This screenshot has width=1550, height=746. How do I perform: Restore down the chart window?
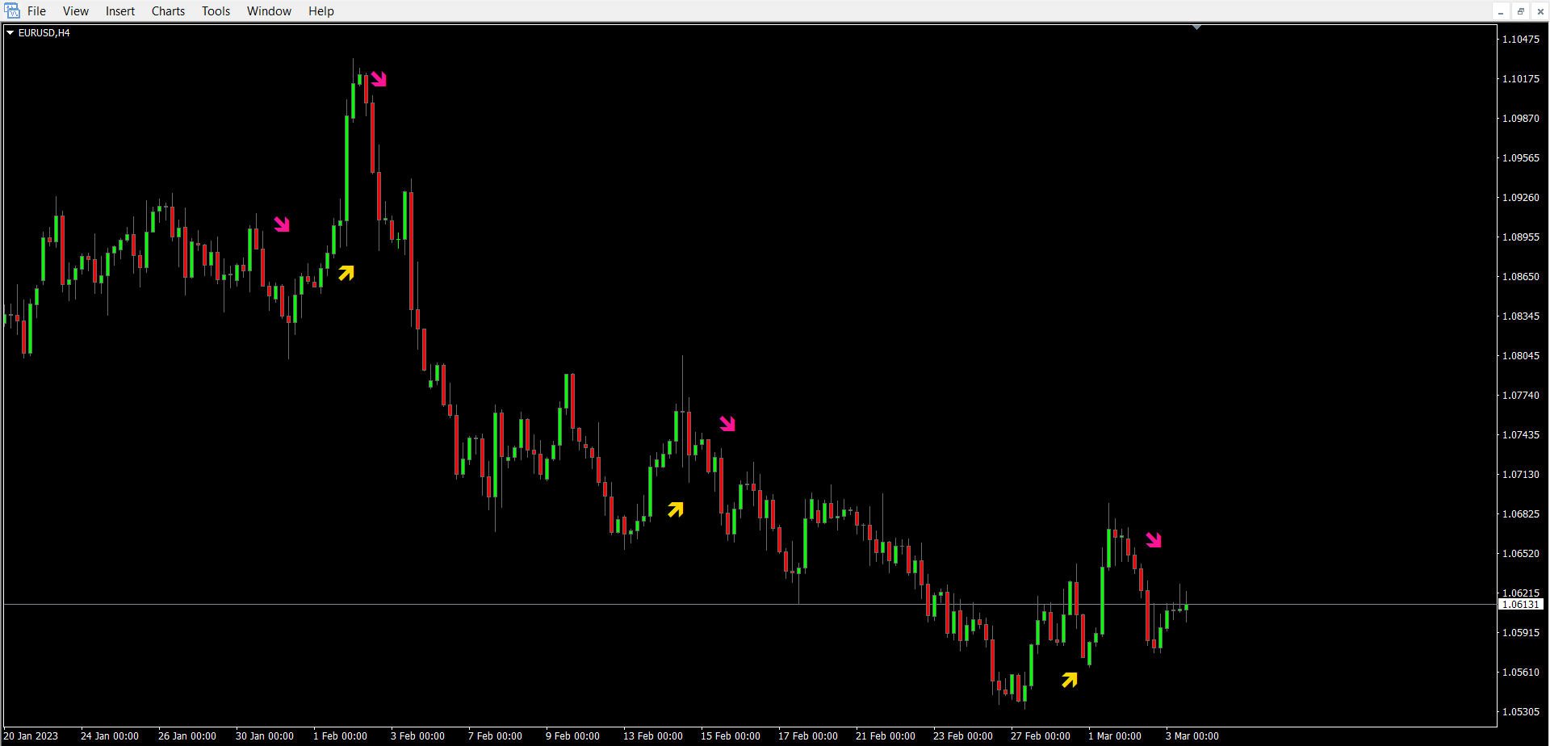point(1520,11)
